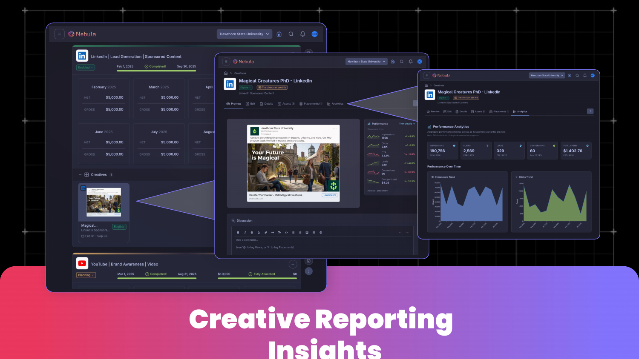639x359 pixels.
Task: Click the notifications bell icon
Action: 302,34
